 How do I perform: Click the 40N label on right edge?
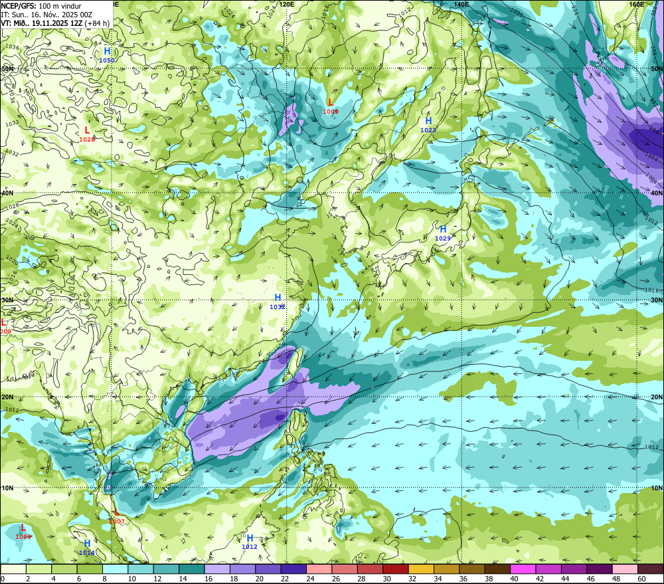click(657, 193)
